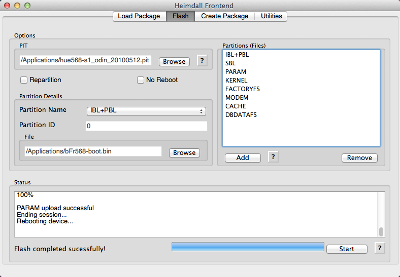This screenshot has width=400, height=277.
Task: Switch to the Load Package tab
Action: click(139, 16)
